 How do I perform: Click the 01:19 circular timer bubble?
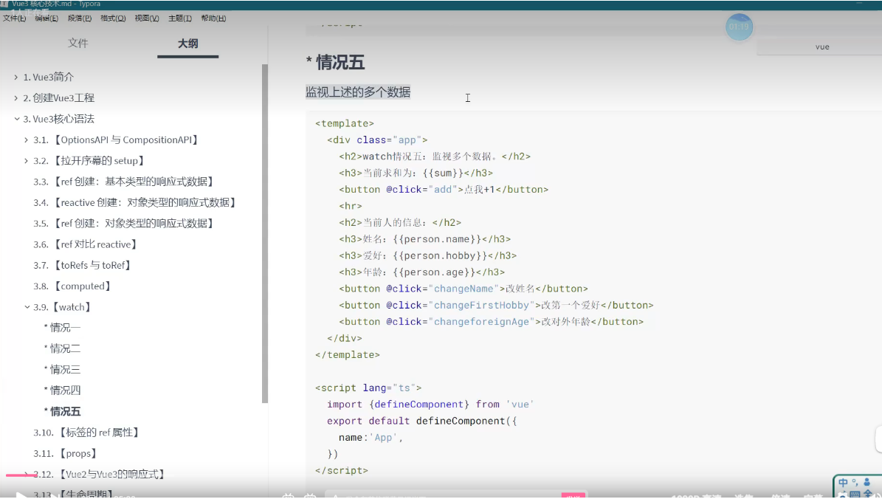coord(739,27)
